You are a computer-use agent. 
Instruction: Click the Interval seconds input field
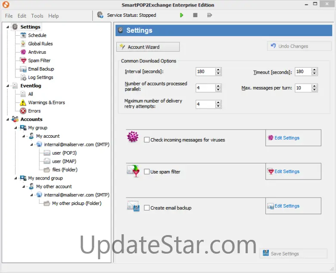(205, 71)
